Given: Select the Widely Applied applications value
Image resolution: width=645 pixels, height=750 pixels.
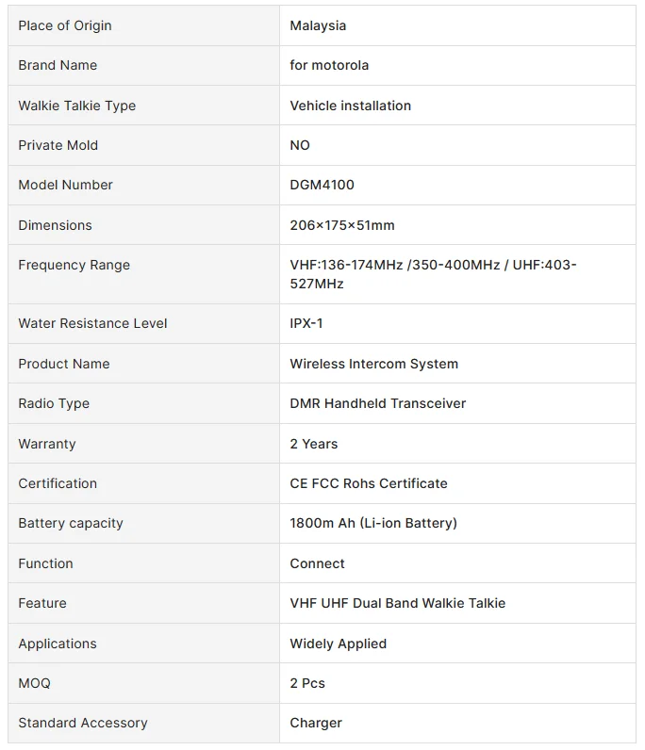Looking at the screenshot, I should (338, 644).
